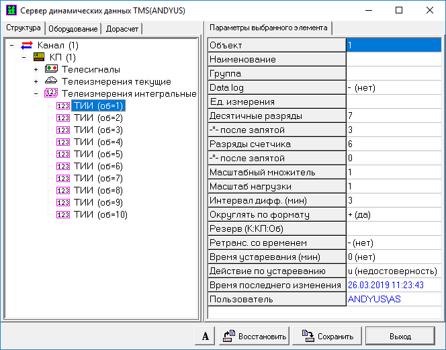The height and width of the screenshot is (350, 446).
Task: Click the Объект value field
Action: pyautogui.click(x=392, y=45)
